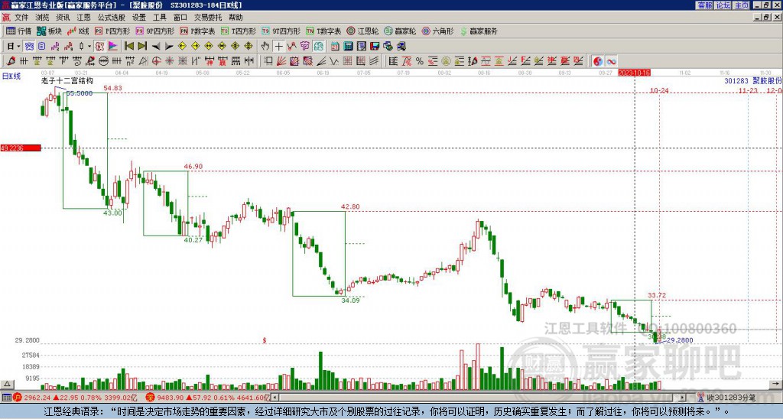783x419 pixels.
Task: Select the 2023-10-16 date marker
Action: click(x=634, y=73)
